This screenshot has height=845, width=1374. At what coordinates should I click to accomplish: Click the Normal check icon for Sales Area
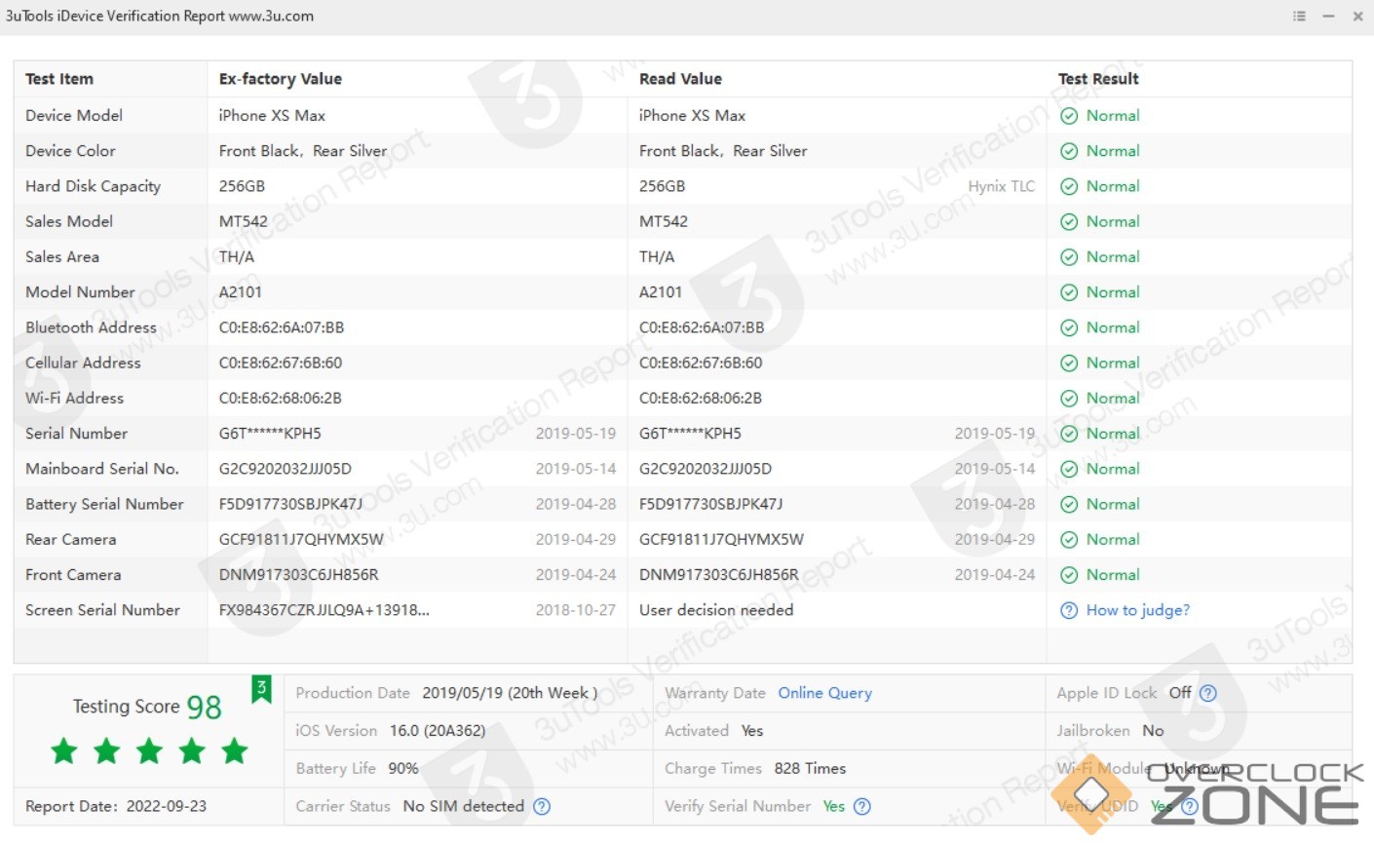pyautogui.click(x=1069, y=257)
